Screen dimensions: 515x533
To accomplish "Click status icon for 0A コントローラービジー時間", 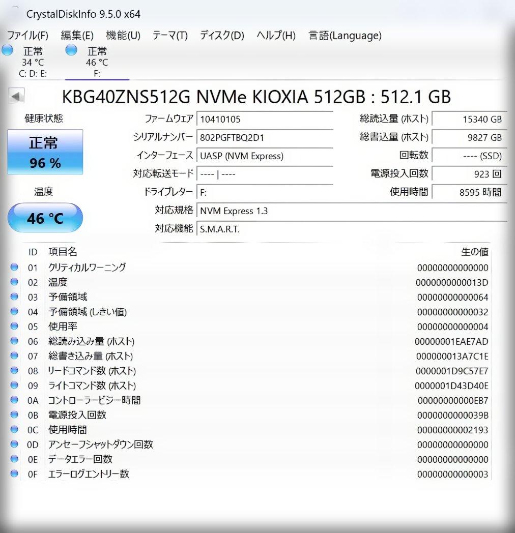I will (x=14, y=400).
